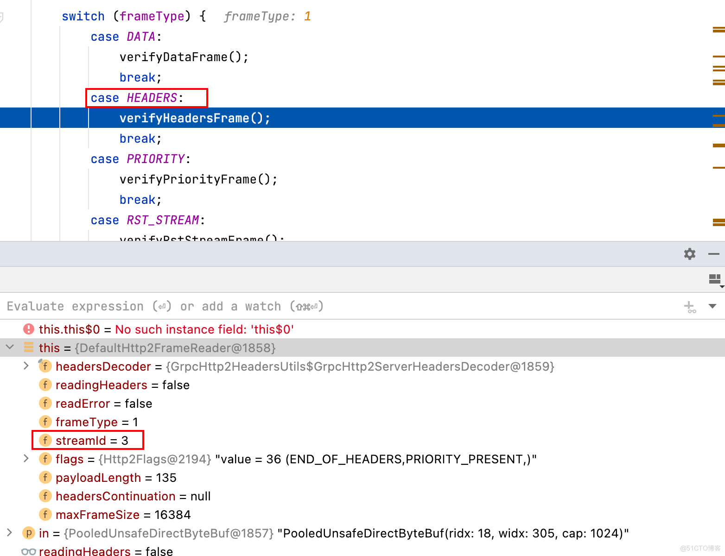Screen dimensions: 725x556
Task: Click the watch glasses icon beside readingHeaders
Action: pyautogui.click(x=29, y=551)
